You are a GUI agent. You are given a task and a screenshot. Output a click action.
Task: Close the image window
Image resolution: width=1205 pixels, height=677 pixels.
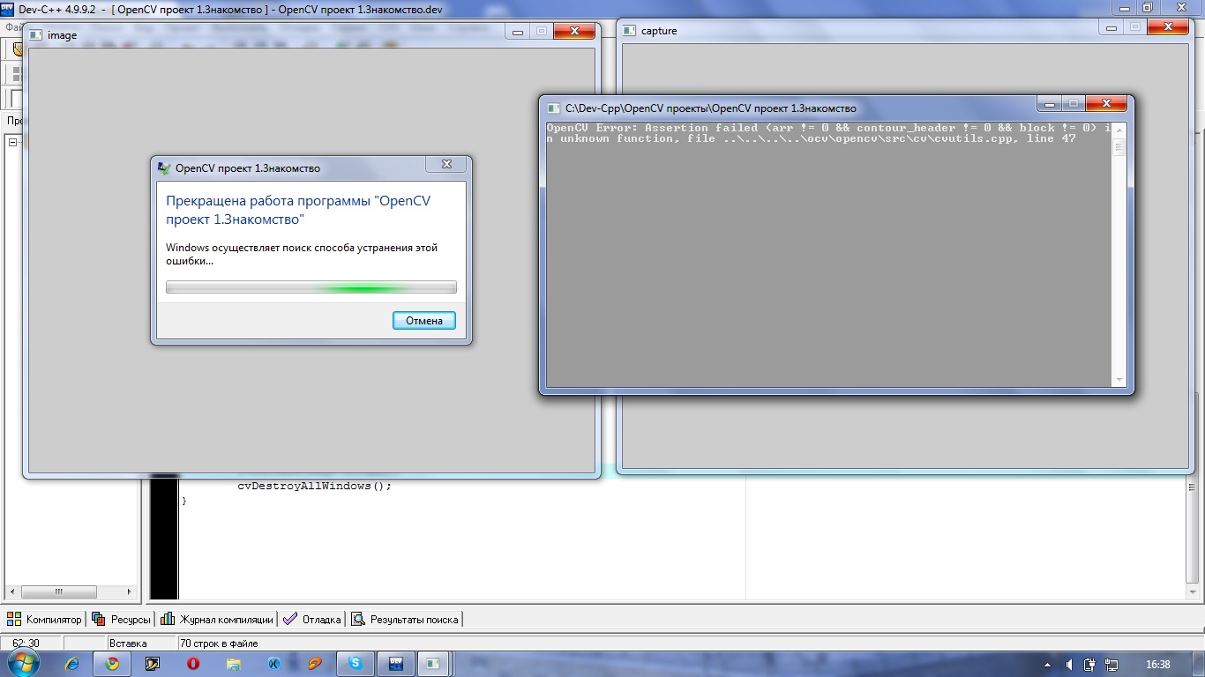point(574,31)
